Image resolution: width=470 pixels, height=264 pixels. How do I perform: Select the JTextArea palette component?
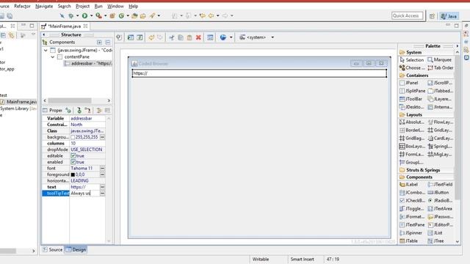pos(440,208)
